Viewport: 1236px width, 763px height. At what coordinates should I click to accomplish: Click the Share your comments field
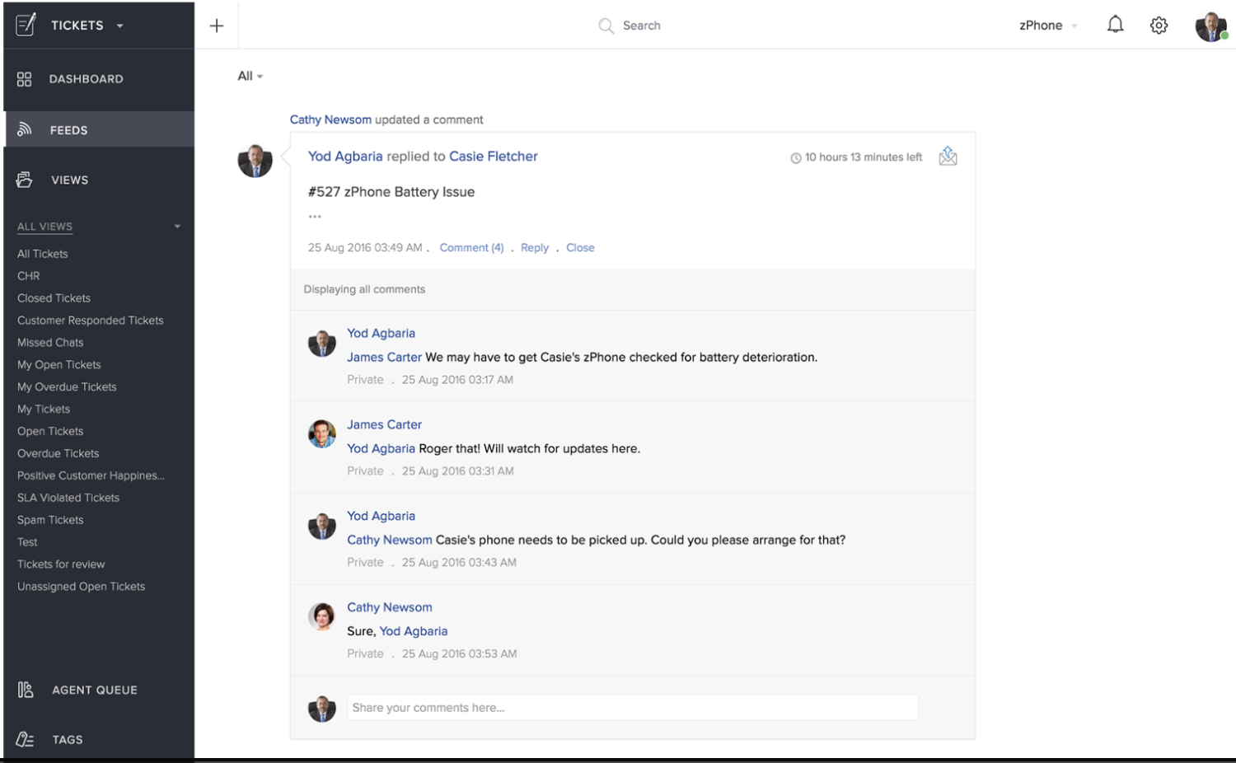631,707
